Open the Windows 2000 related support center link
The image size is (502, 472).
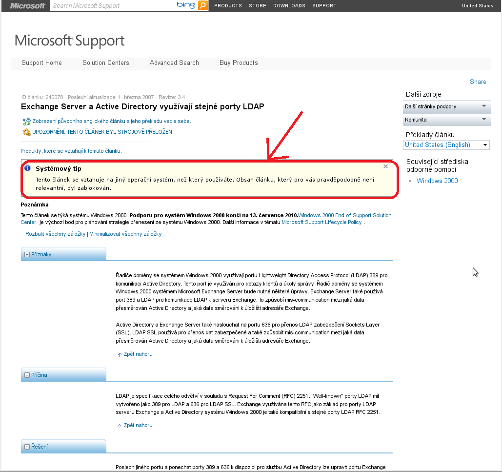click(437, 181)
